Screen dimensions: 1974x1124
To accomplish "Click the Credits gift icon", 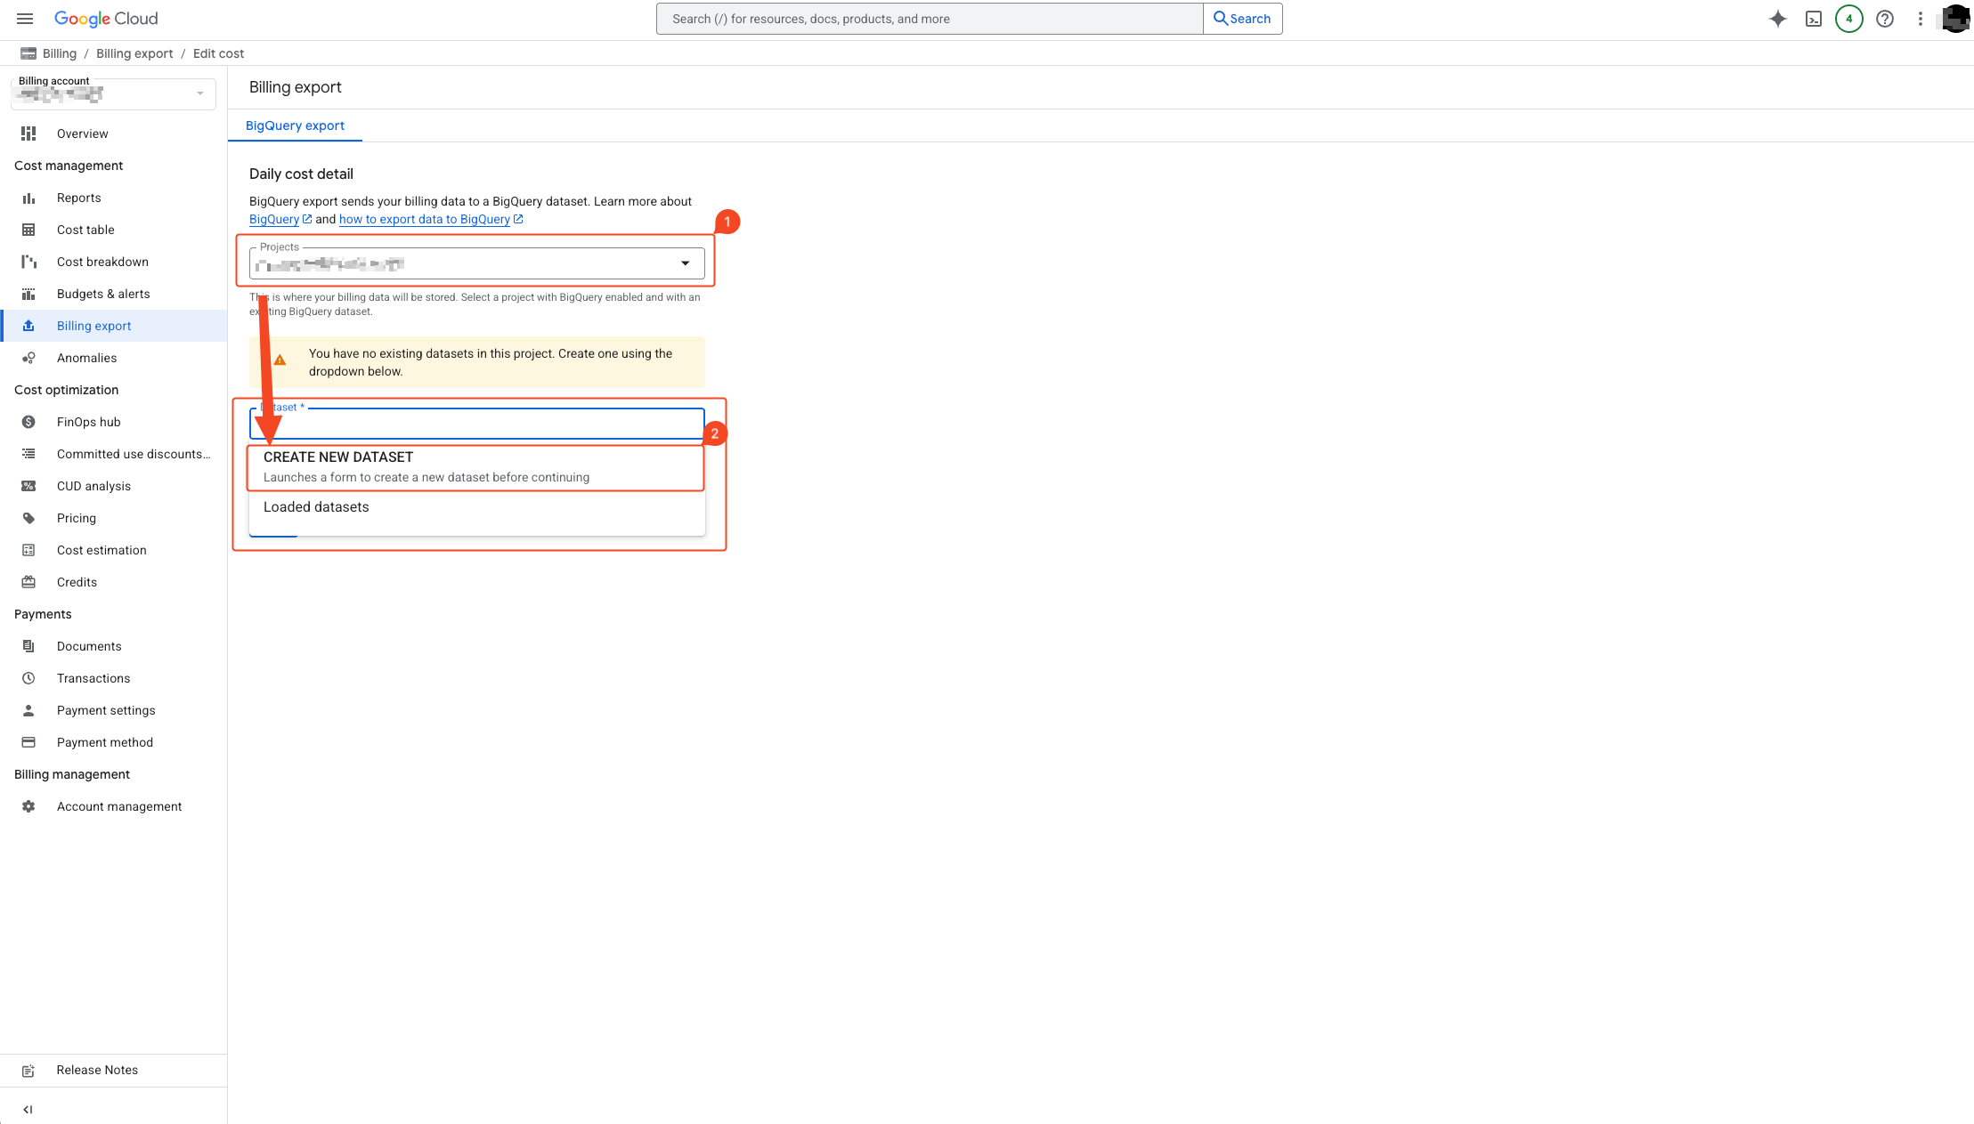I will (x=28, y=582).
